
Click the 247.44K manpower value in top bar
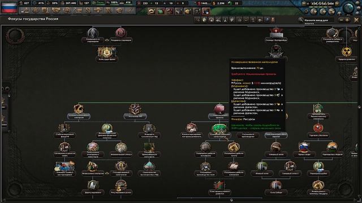click(x=71, y=3)
